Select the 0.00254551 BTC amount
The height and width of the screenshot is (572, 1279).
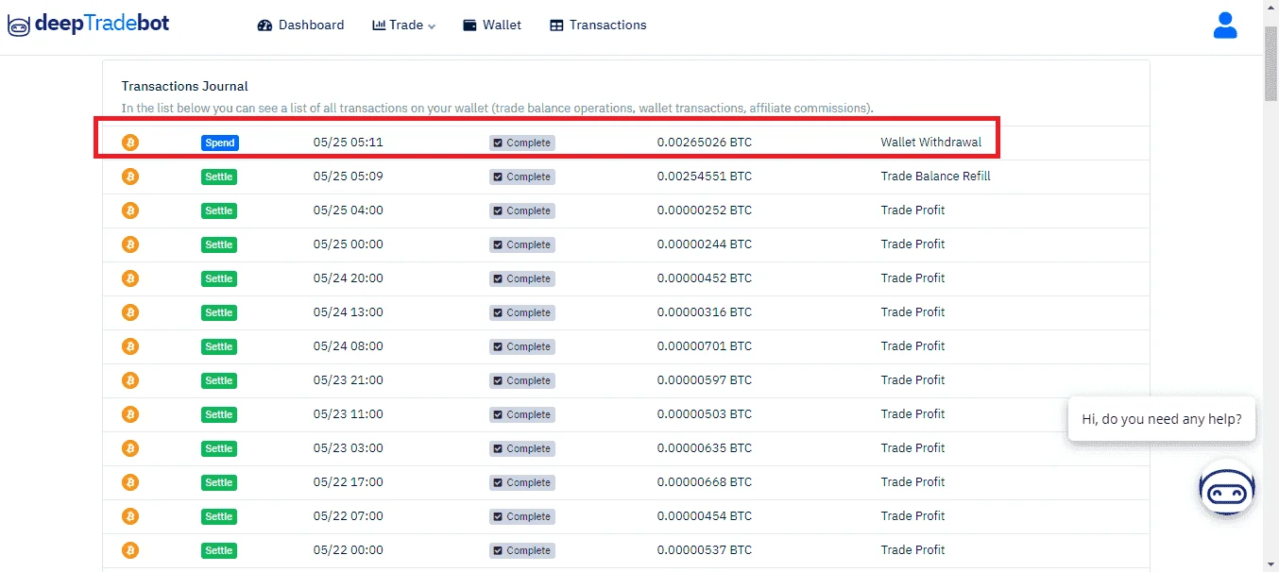coord(705,177)
